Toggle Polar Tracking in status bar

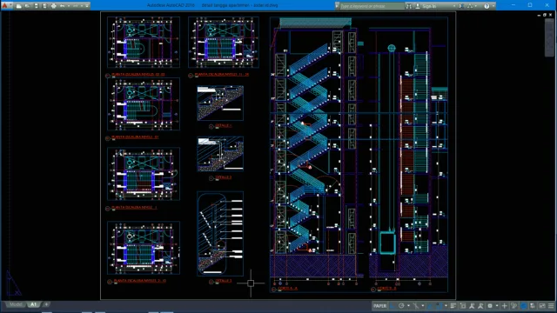coord(401,306)
